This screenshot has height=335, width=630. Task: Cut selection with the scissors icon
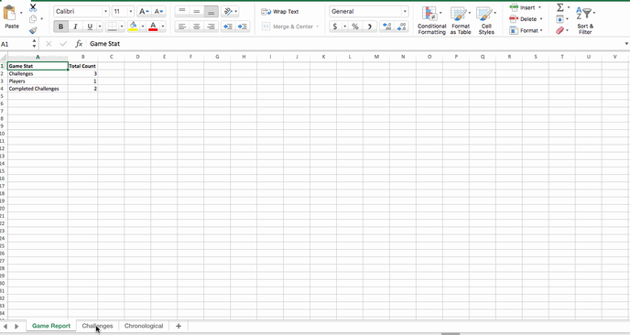33,7
